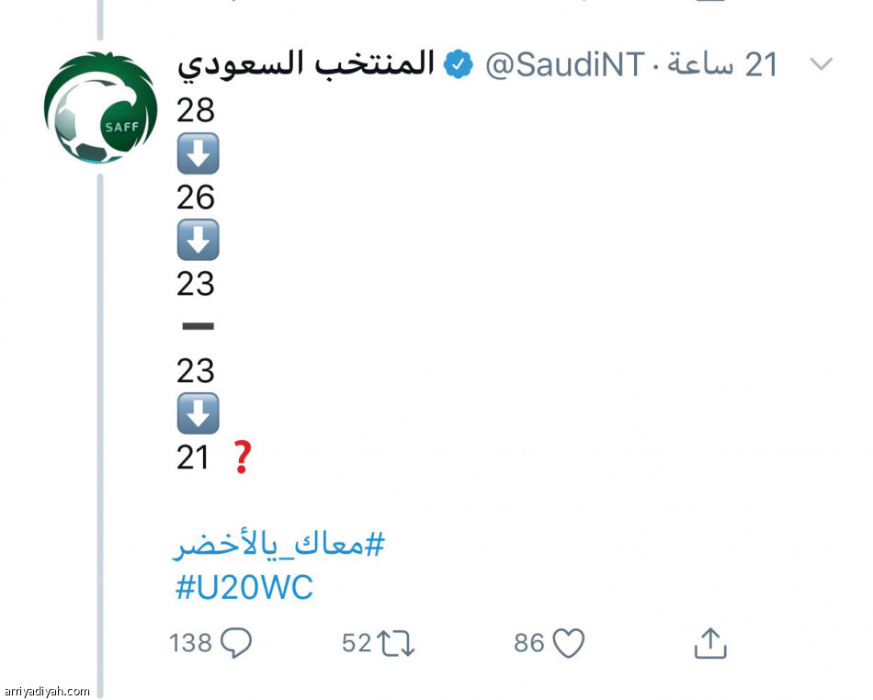Expand options via the caret at top right

[x=822, y=64]
